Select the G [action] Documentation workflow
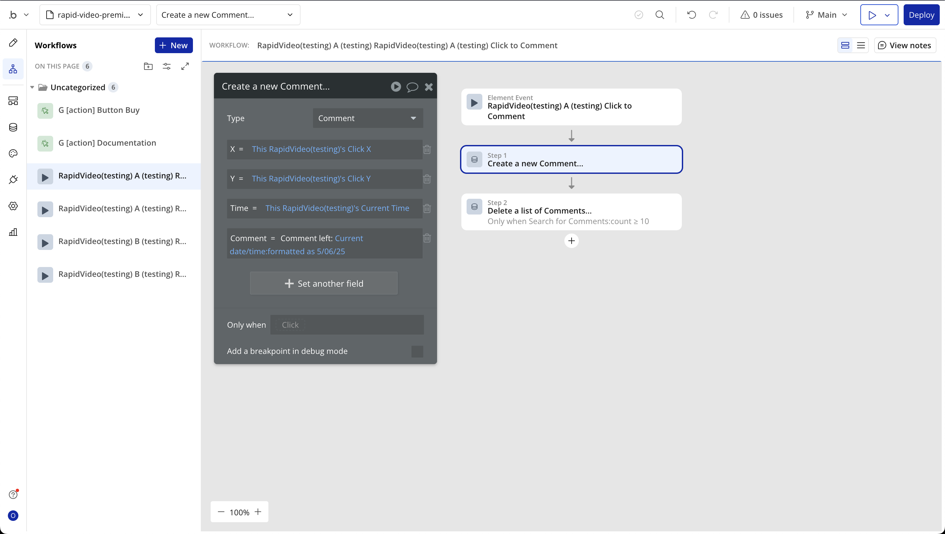 coord(107,143)
